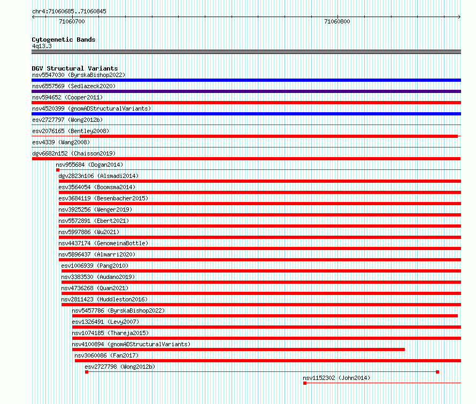Open the nsv955684 (Dogan2014) label
476x404 pixels.
click(89, 165)
